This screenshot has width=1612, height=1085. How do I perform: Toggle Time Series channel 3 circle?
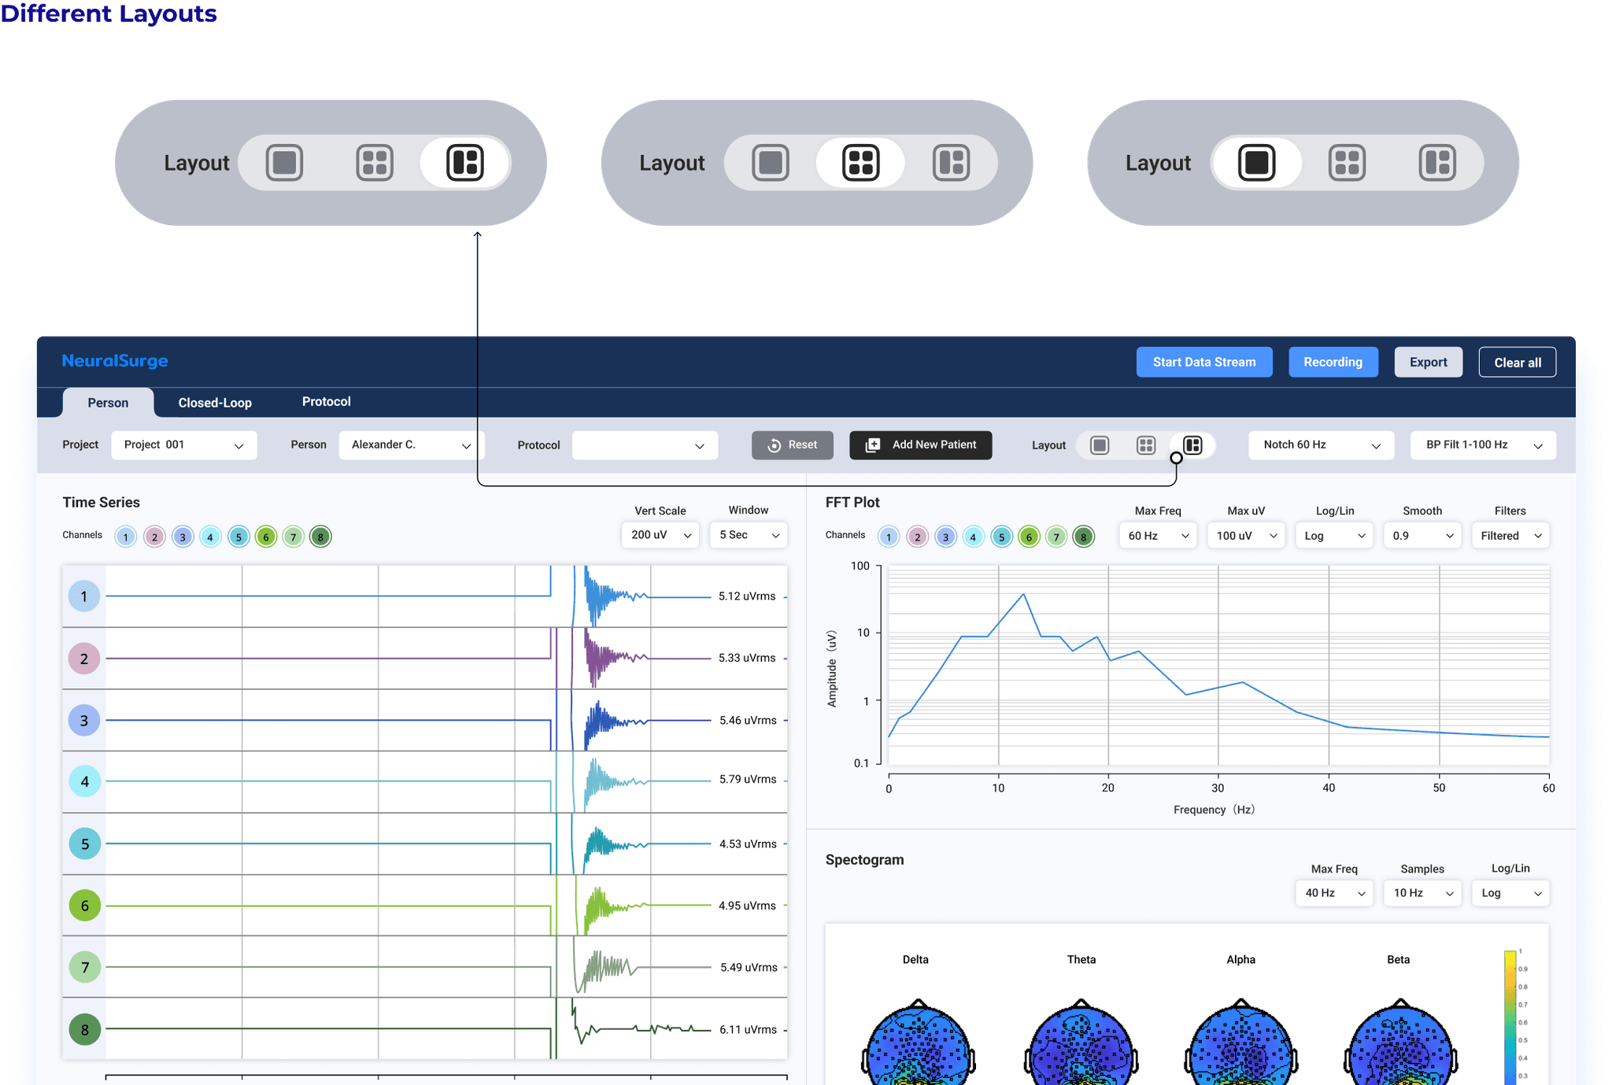tap(183, 537)
